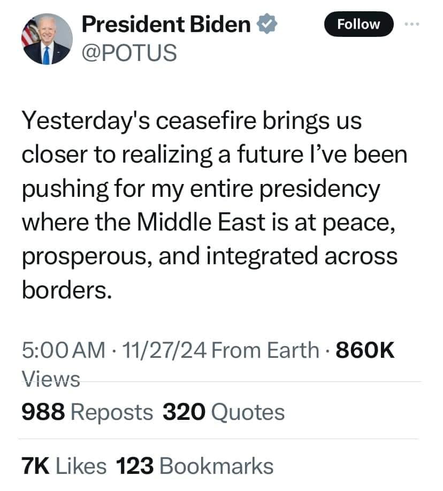Click the "From Earth" location label
This screenshot has width=443, height=491.
[x=265, y=350]
